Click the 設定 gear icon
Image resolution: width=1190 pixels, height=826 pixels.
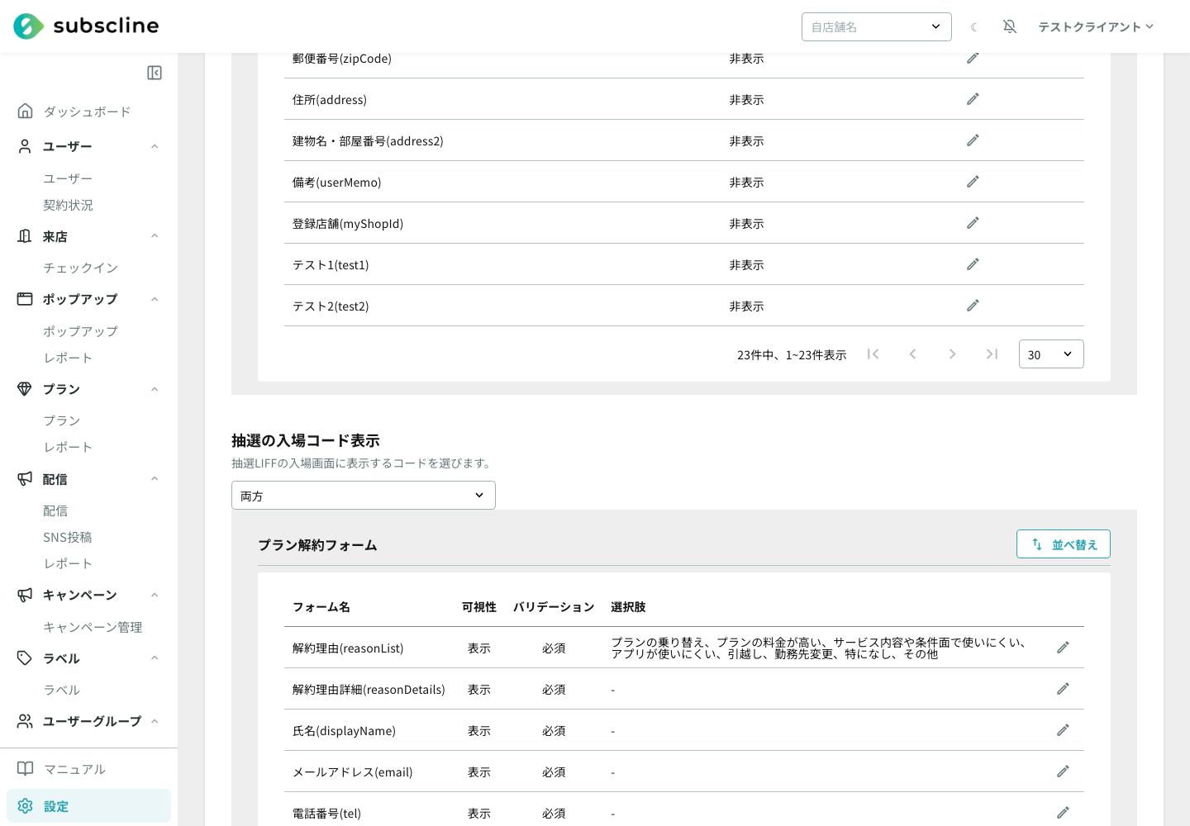26,806
